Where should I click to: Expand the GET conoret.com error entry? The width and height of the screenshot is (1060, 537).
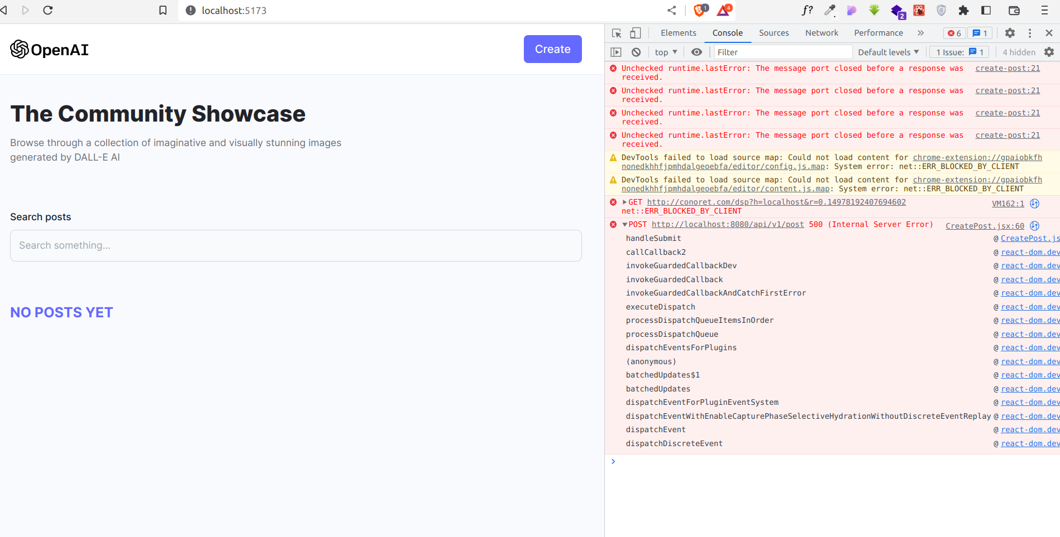[624, 202]
